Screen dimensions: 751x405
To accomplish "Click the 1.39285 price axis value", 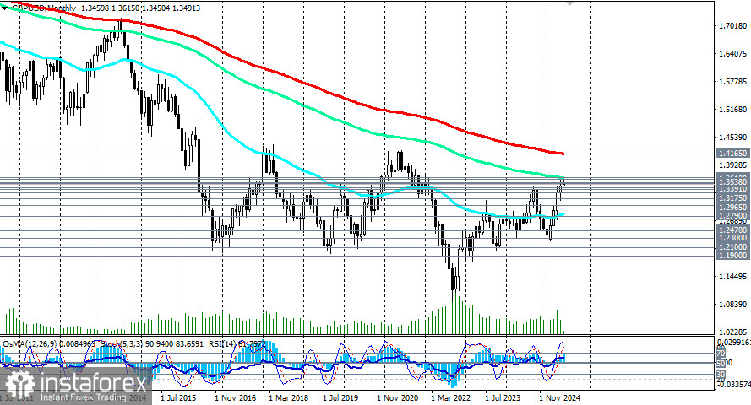I will point(732,165).
